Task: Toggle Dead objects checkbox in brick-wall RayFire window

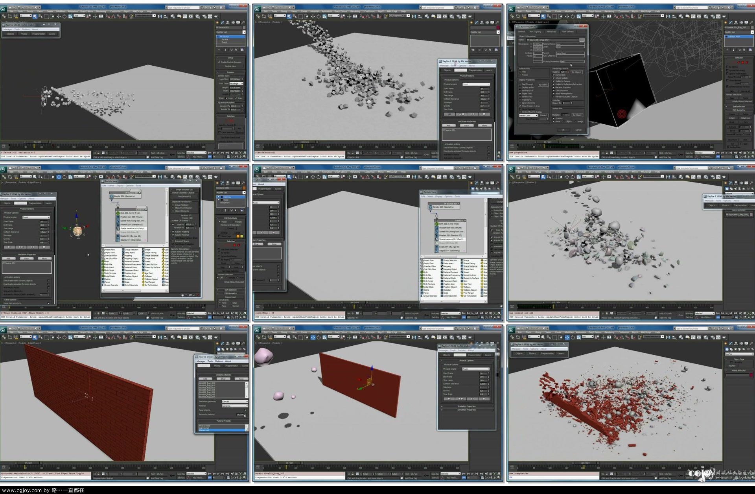Action: tap(245, 410)
